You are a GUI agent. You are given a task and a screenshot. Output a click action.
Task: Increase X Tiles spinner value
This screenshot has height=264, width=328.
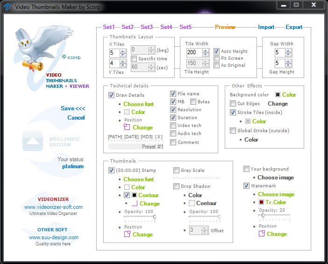(x=123, y=51)
